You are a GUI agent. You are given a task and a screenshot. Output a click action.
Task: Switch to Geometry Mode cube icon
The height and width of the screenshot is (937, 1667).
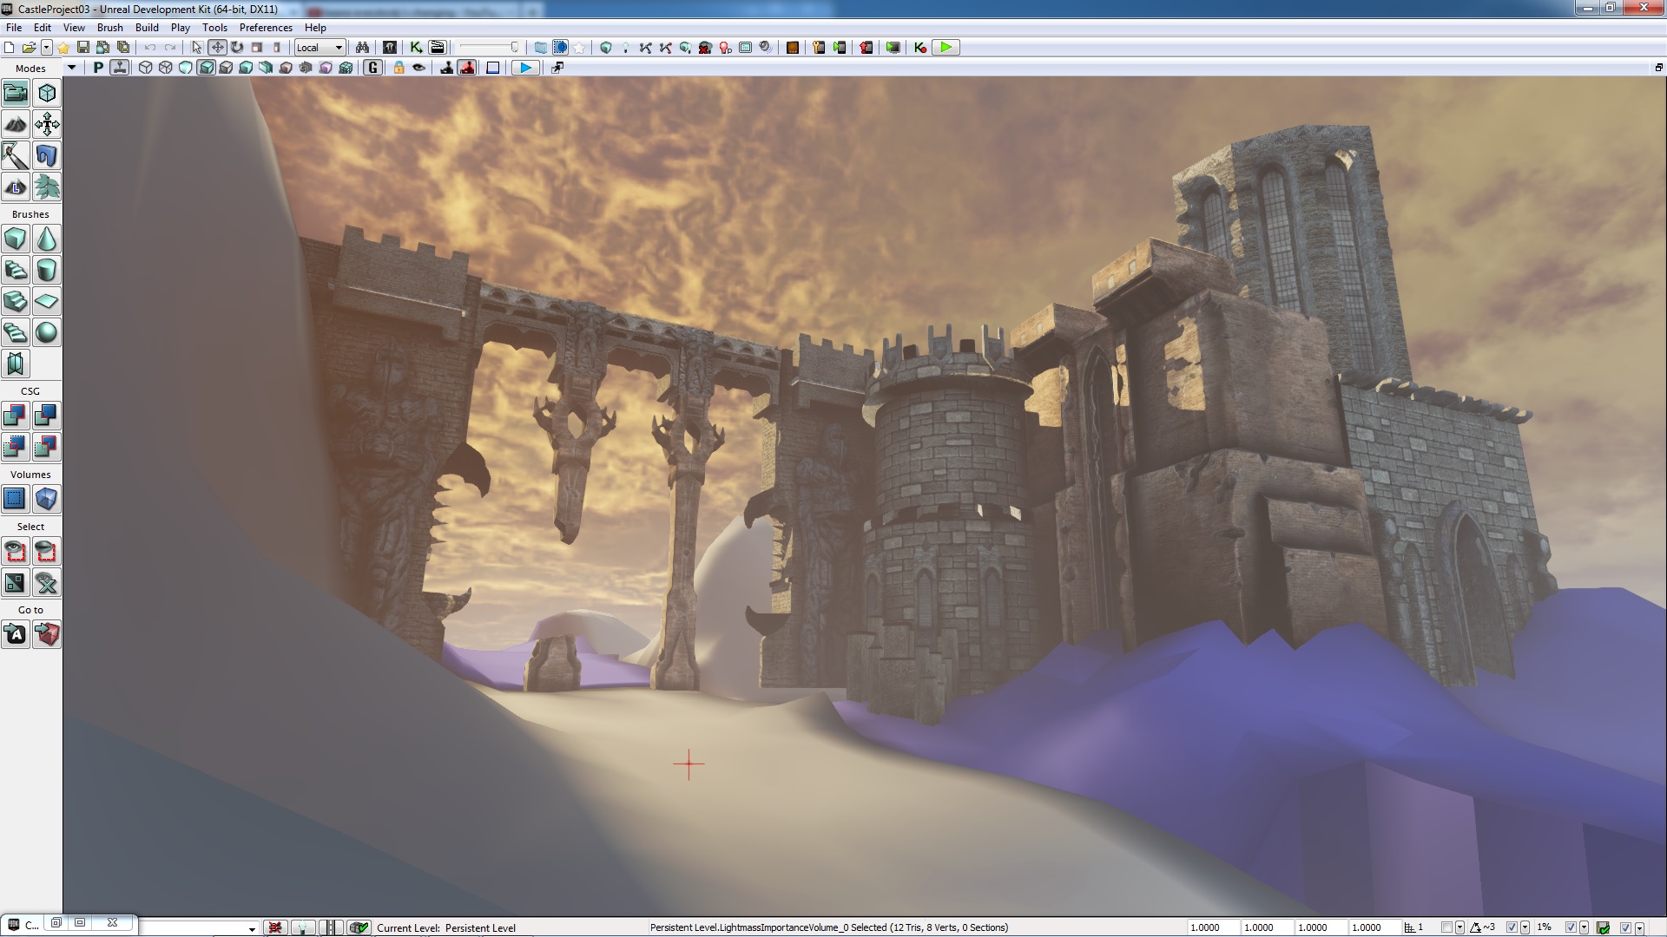[47, 93]
